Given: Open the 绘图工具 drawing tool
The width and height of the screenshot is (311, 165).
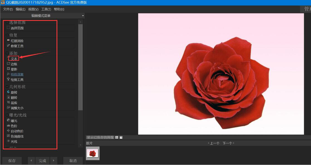Looking at the screenshot, I should (17, 80).
